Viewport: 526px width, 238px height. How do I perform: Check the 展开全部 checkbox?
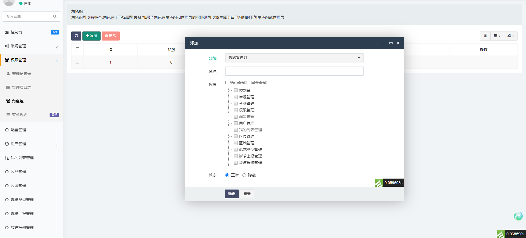coord(248,83)
